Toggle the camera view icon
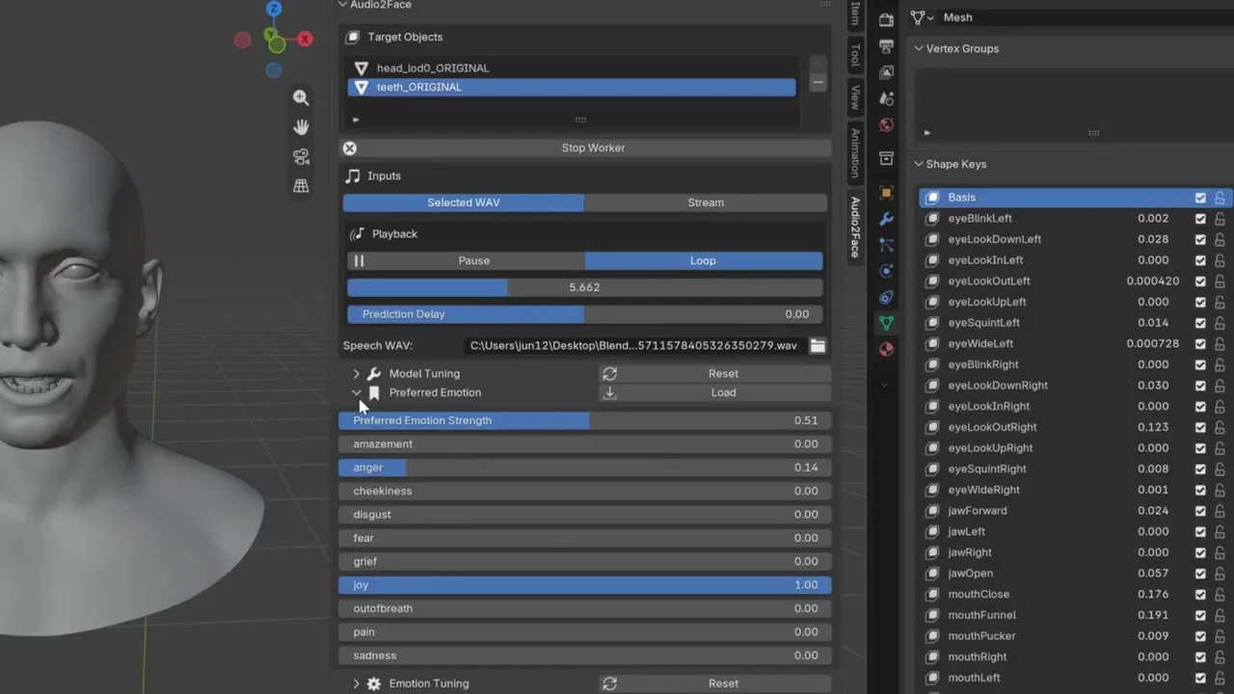Image resolution: width=1234 pixels, height=694 pixels. tap(301, 156)
